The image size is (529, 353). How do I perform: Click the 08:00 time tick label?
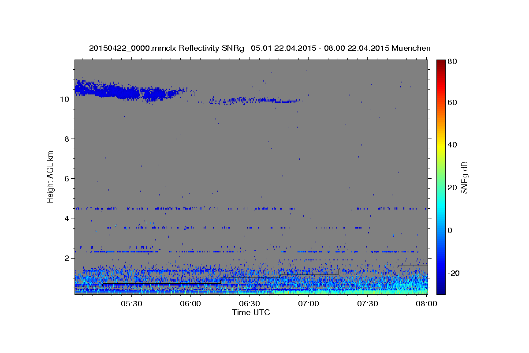point(426,304)
